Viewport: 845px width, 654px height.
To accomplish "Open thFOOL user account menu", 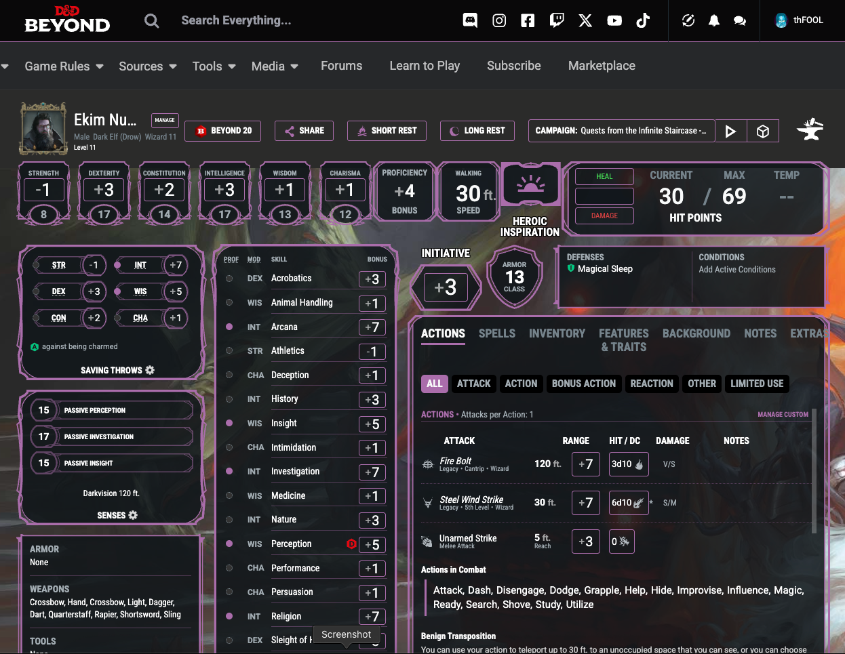I will (799, 20).
